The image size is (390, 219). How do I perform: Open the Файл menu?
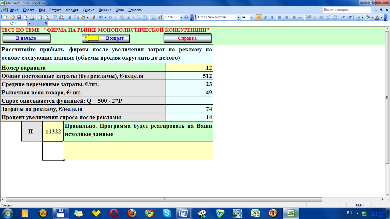click(14, 10)
